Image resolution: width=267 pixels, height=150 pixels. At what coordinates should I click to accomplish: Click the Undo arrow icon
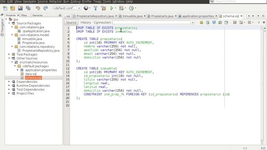pos(38,8)
